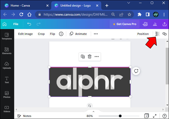This screenshot has width=169, height=119.
Task: Click the Canva home icon in header
Action: (5, 24)
